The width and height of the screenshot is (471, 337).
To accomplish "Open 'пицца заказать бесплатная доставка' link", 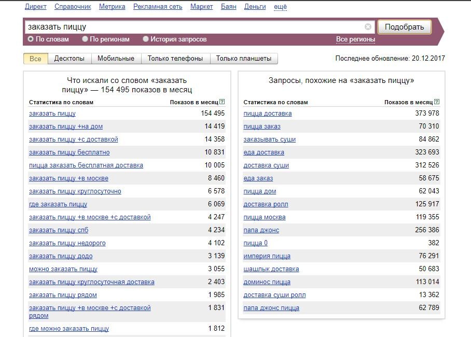I will 86,165.
